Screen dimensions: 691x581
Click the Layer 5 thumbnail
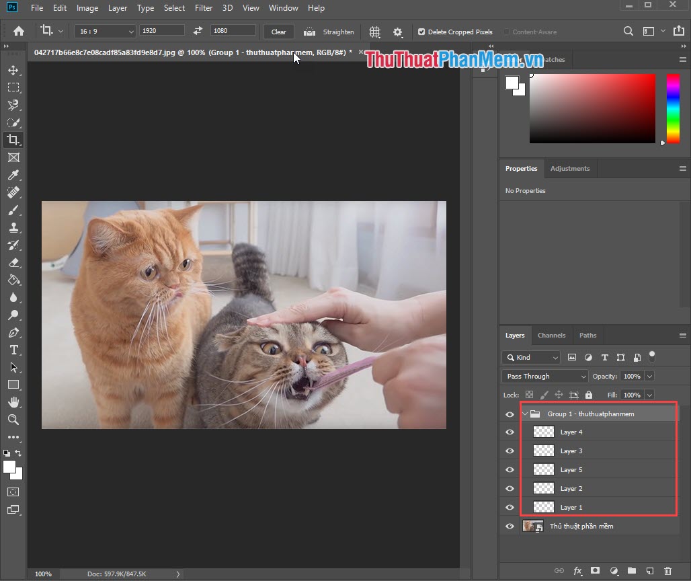pyautogui.click(x=542, y=469)
